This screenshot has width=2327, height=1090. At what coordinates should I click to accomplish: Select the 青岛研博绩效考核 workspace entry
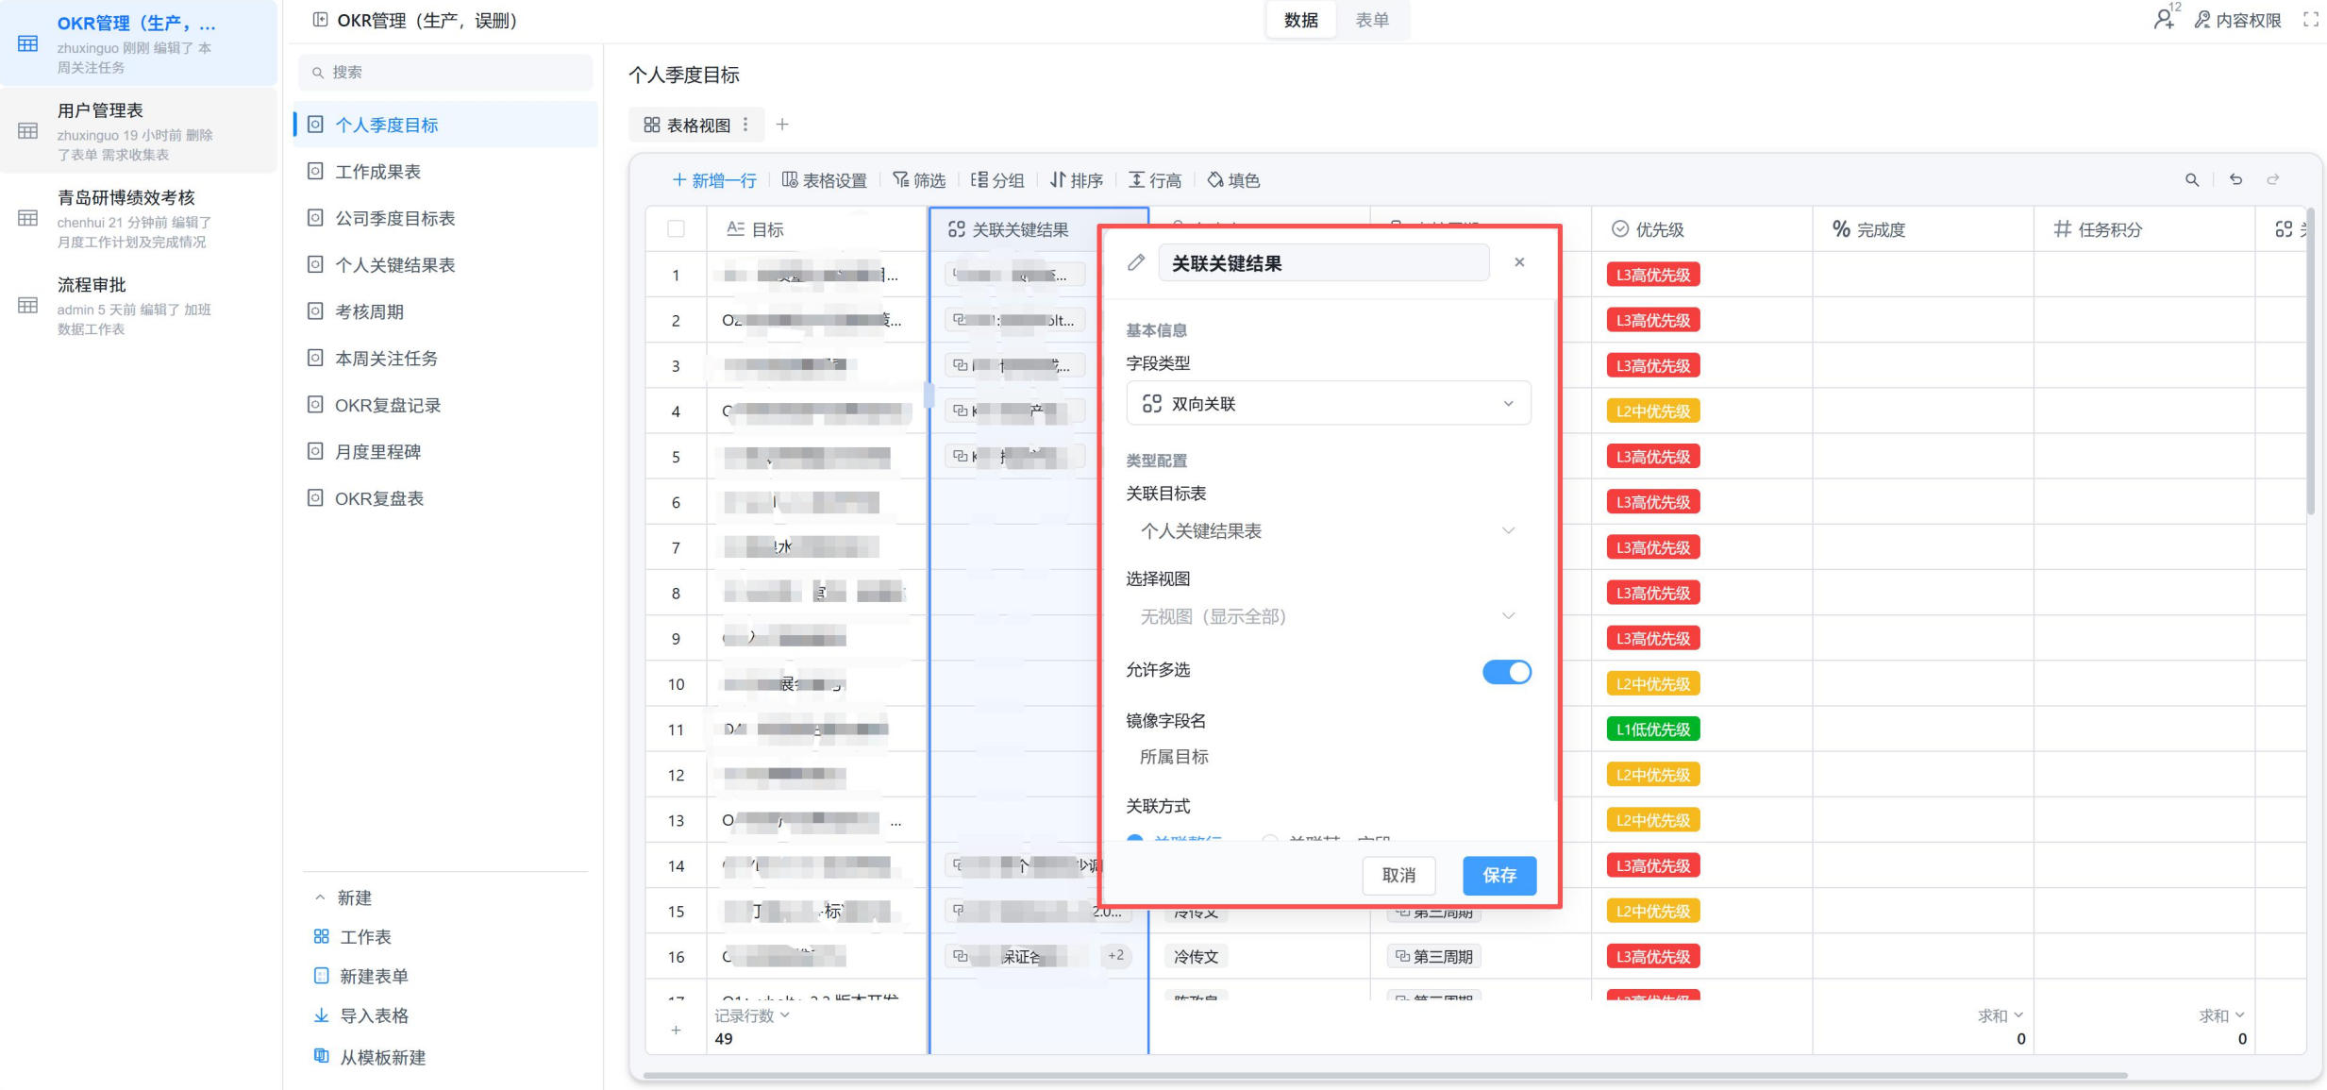pyautogui.click(x=139, y=218)
